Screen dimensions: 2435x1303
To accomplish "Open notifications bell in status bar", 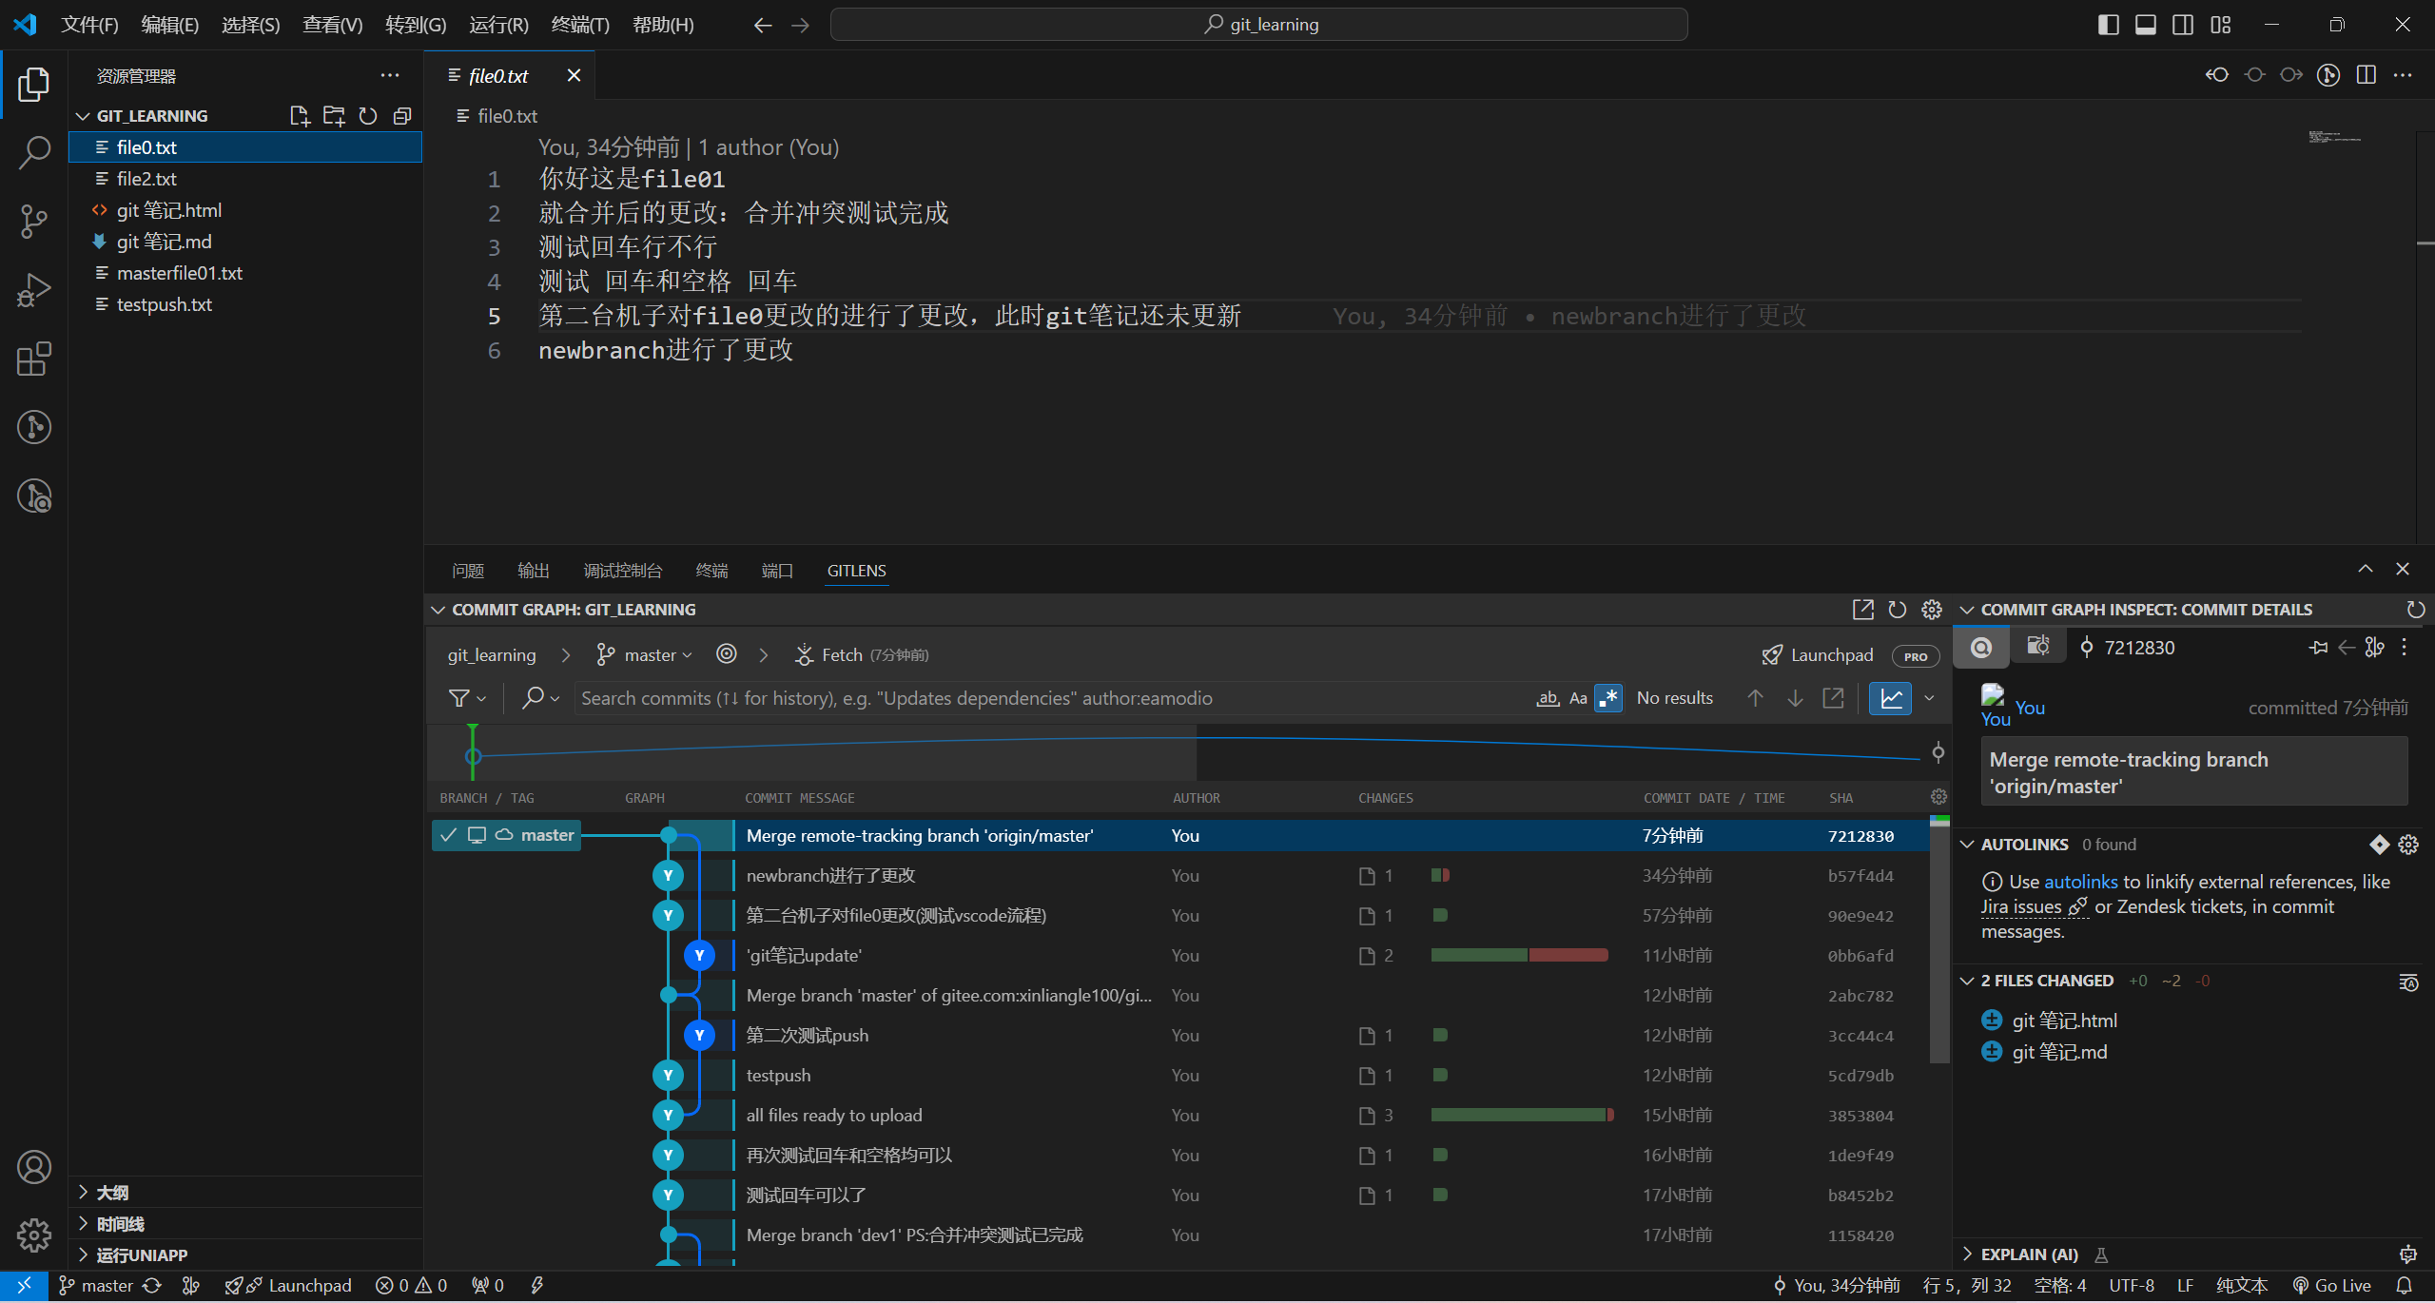I will click(2405, 1286).
